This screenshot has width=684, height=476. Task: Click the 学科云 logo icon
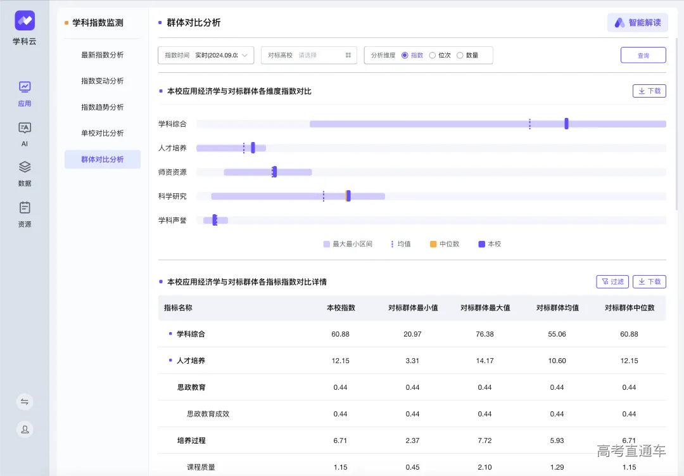pyautogui.click(x=25, y=21)
